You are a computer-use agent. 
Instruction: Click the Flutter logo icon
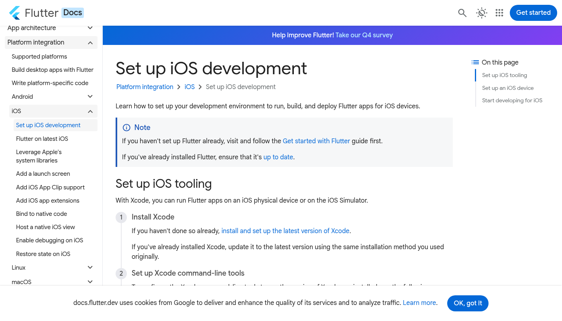(x=15, y=13)
